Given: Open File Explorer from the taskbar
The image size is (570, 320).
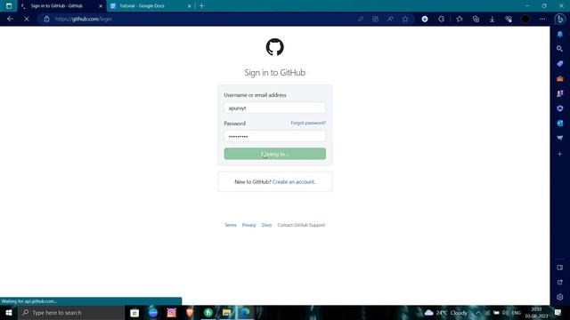Looking at the screenshot, I should [x=226, y=312].
